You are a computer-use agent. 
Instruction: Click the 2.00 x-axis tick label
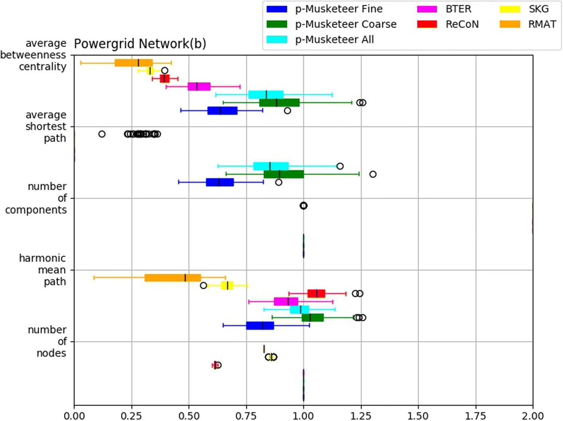pyautogui.click(x=533, y=416)
